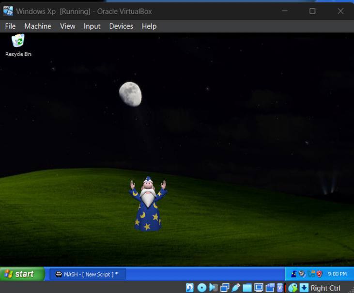Screen dimensions: 354x293
Task: Click the mouse integration status icon
Action: click(x=293, y=288)
